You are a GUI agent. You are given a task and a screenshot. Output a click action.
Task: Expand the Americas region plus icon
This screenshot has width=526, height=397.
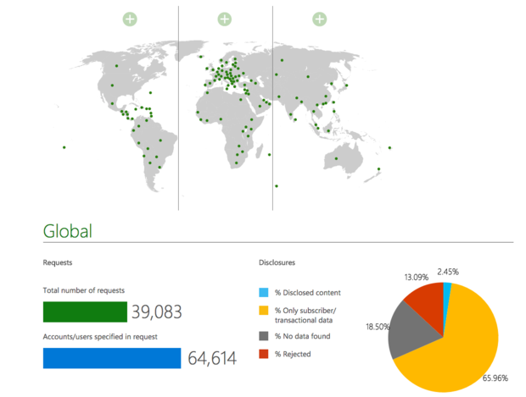click(130, 19)
